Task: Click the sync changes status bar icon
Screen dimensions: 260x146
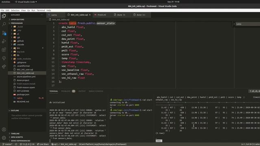Action: point(16,144)
